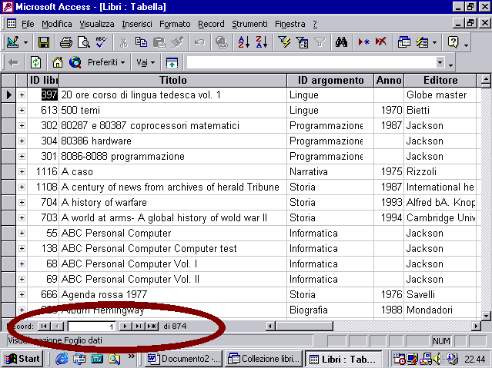Switch to Collezione libri taskbar button
492x368 pixels.
264,359
